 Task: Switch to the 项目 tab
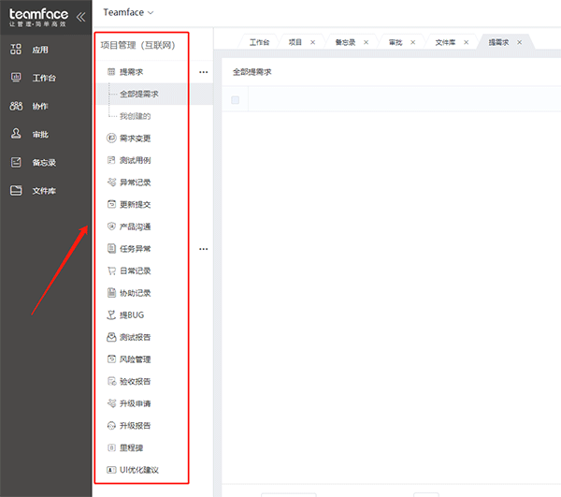click(x=295, y=42)
